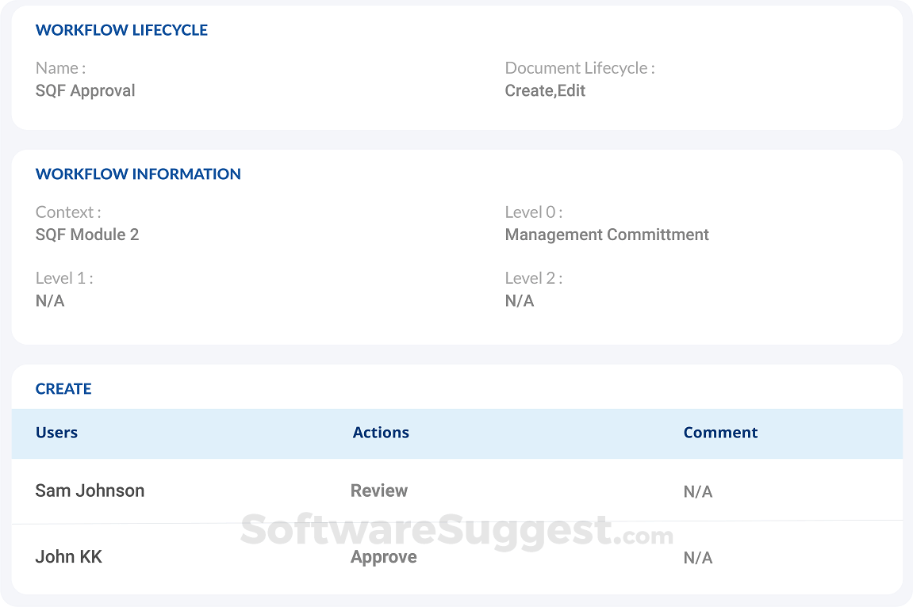This screenshot has width=913, height=607.
Task: Select the Level 1 N/A value
Action: 49,300
